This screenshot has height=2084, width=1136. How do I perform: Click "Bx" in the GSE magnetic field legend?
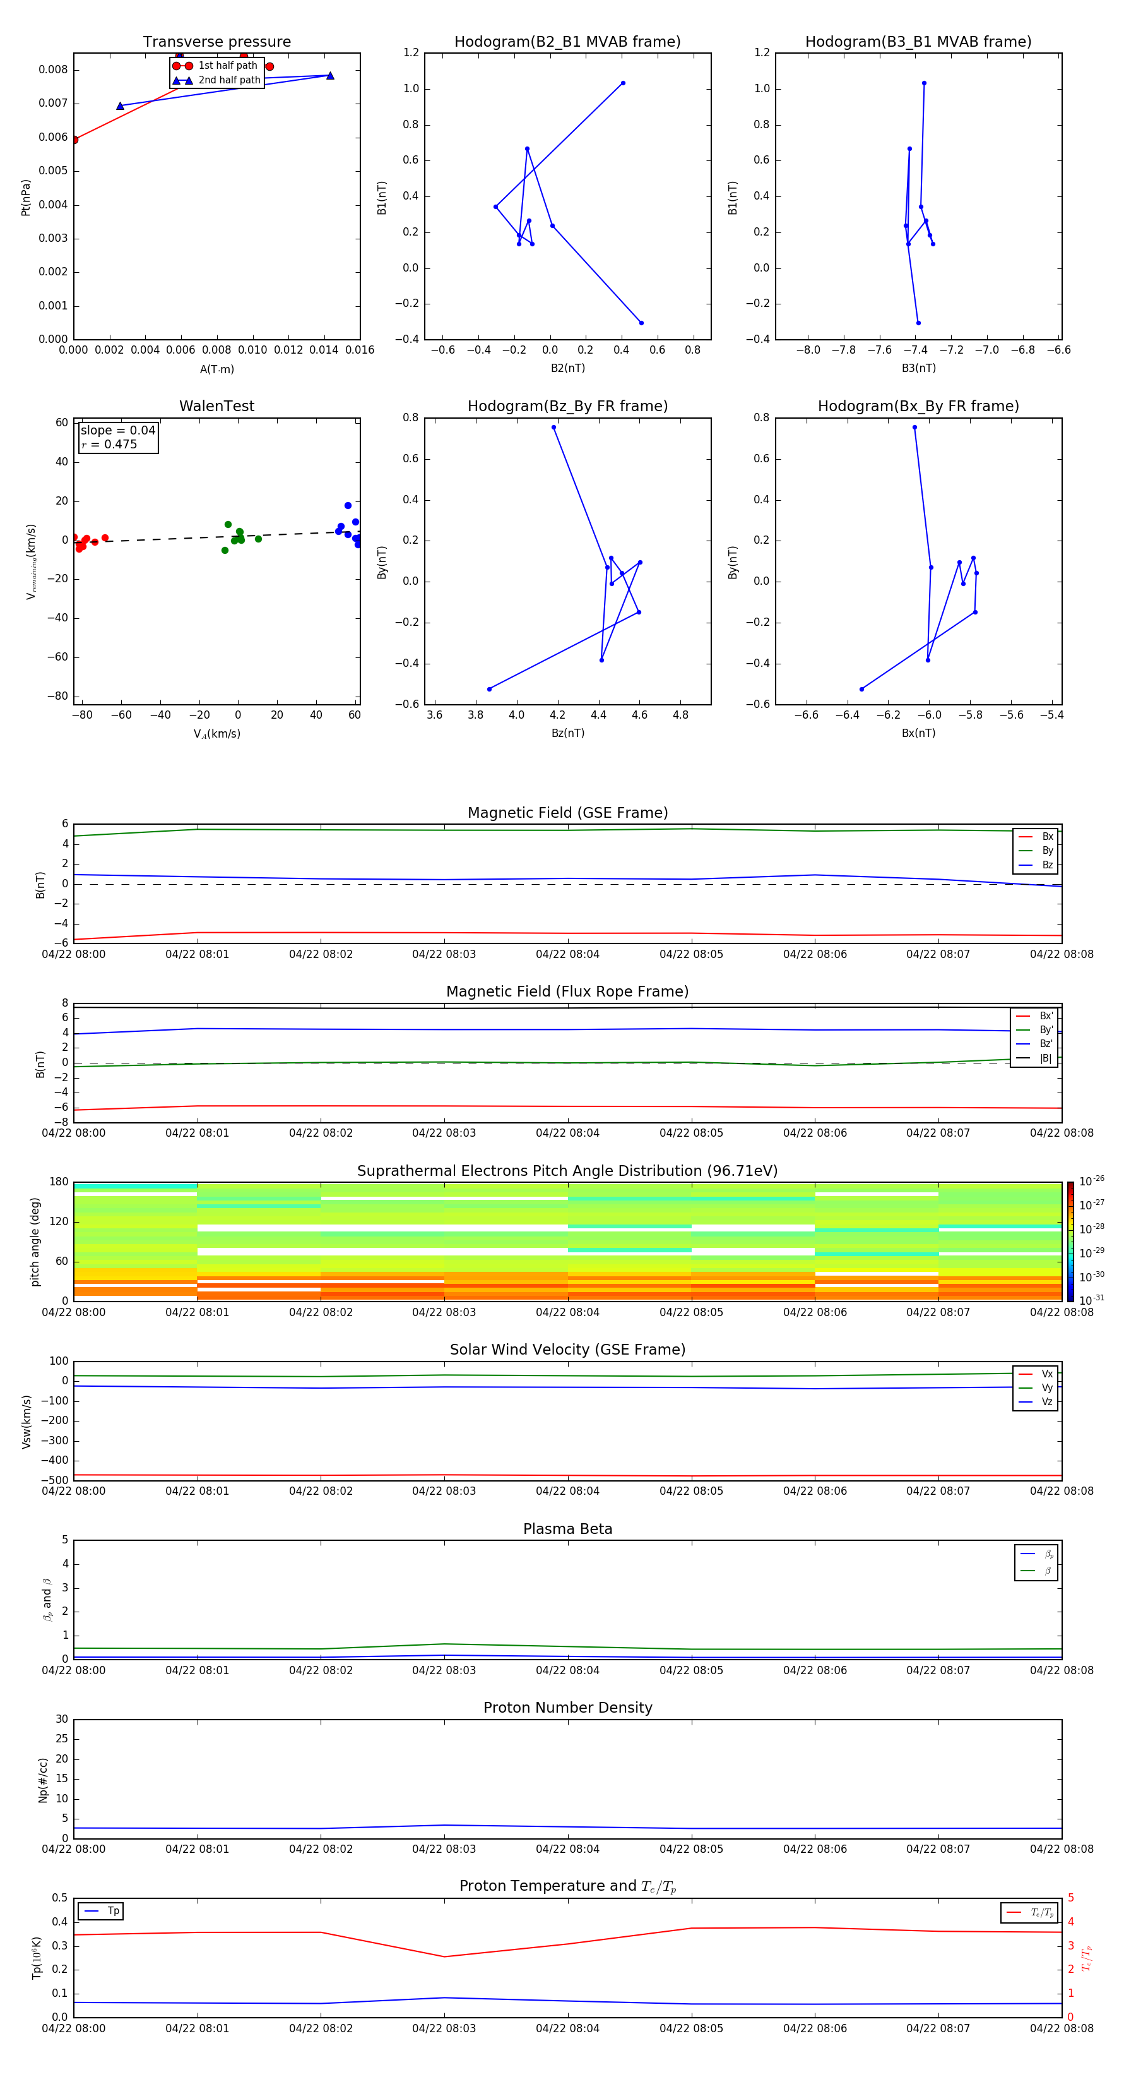click(x=1047, y=837)
